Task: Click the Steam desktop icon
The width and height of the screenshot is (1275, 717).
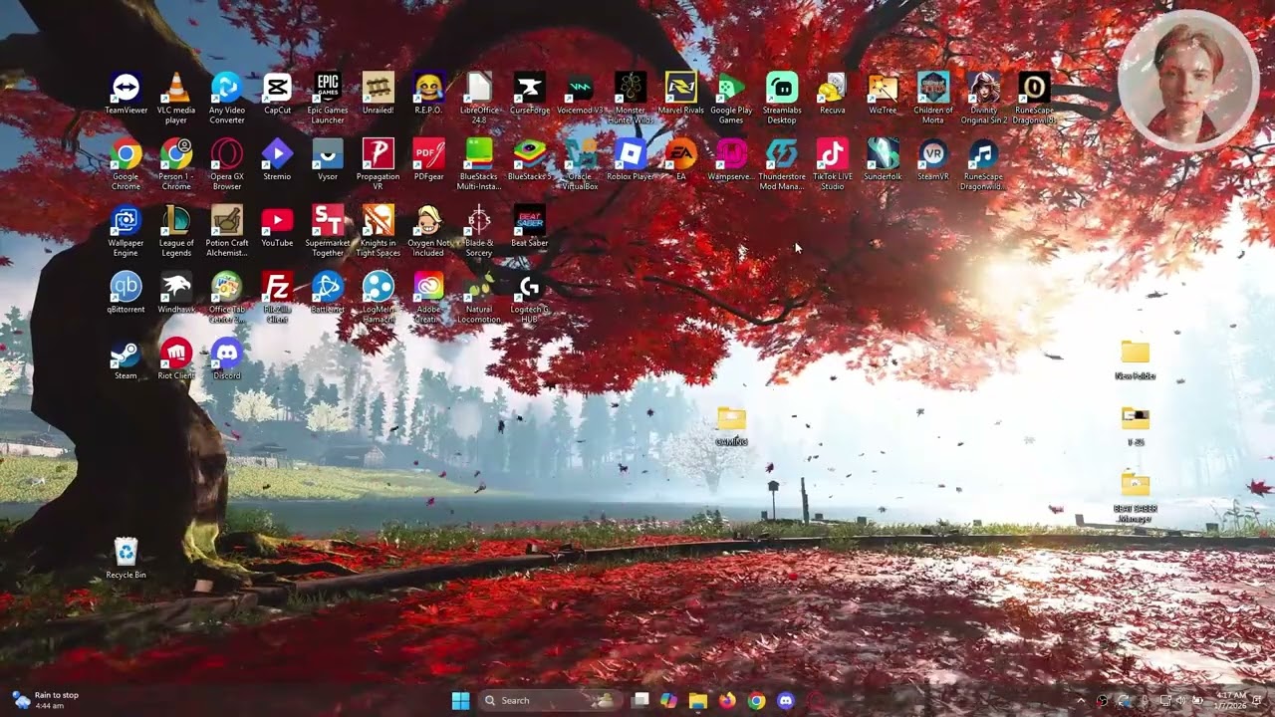Action: (x=126, y=354)
